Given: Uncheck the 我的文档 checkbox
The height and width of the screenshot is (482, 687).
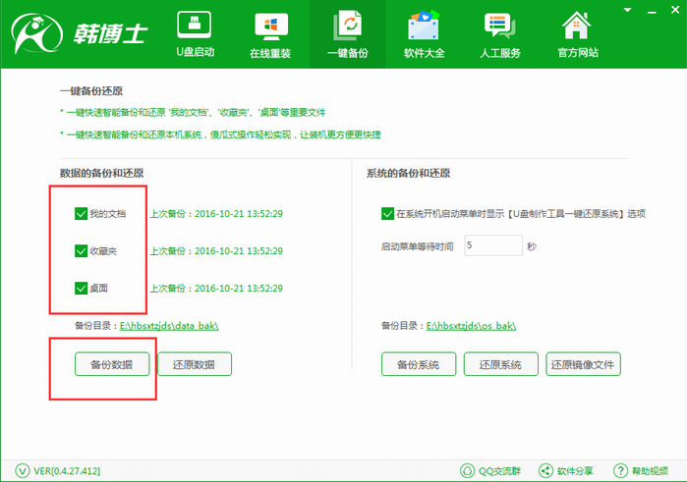Looking at the screenshot, I should click(82, 213).
